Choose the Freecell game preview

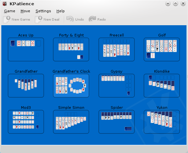click(x=117, y=49)
